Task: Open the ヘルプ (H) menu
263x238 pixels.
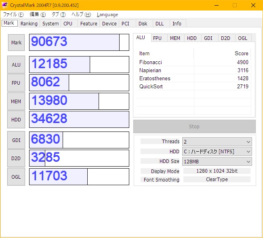Action: (x=81, y=15)
